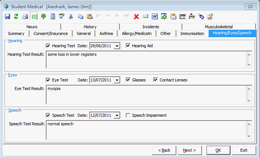Copy with the two-pages icon
The image size is (260, 158).
pyautogui.click(x=80, y=16)
